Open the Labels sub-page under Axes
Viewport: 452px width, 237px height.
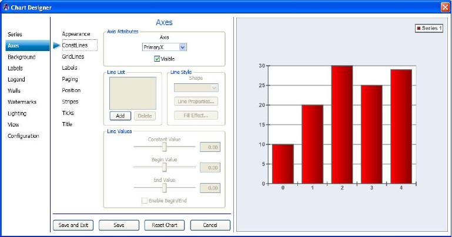[x=69, y=67]
